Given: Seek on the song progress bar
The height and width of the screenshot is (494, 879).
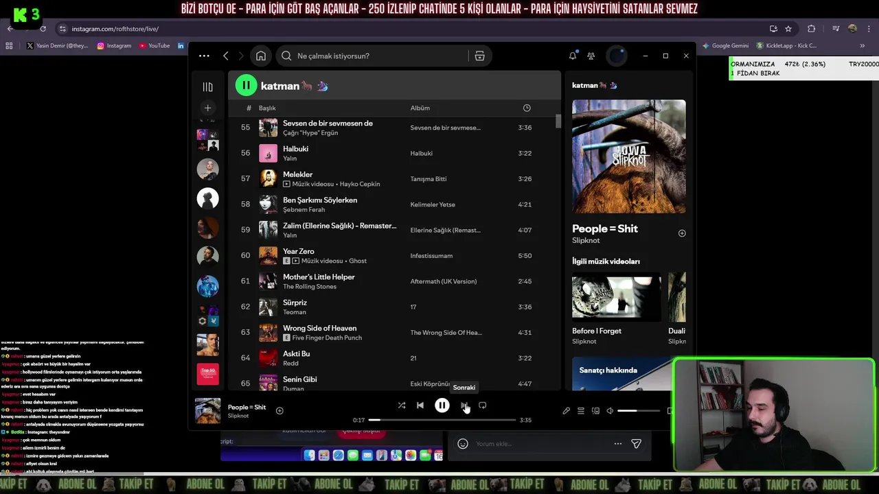Looking at the screenshot, I should coord(442,420).
